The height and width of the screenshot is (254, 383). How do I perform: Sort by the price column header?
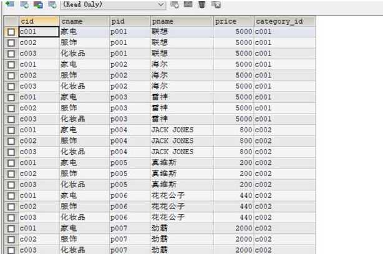point(233,21)
